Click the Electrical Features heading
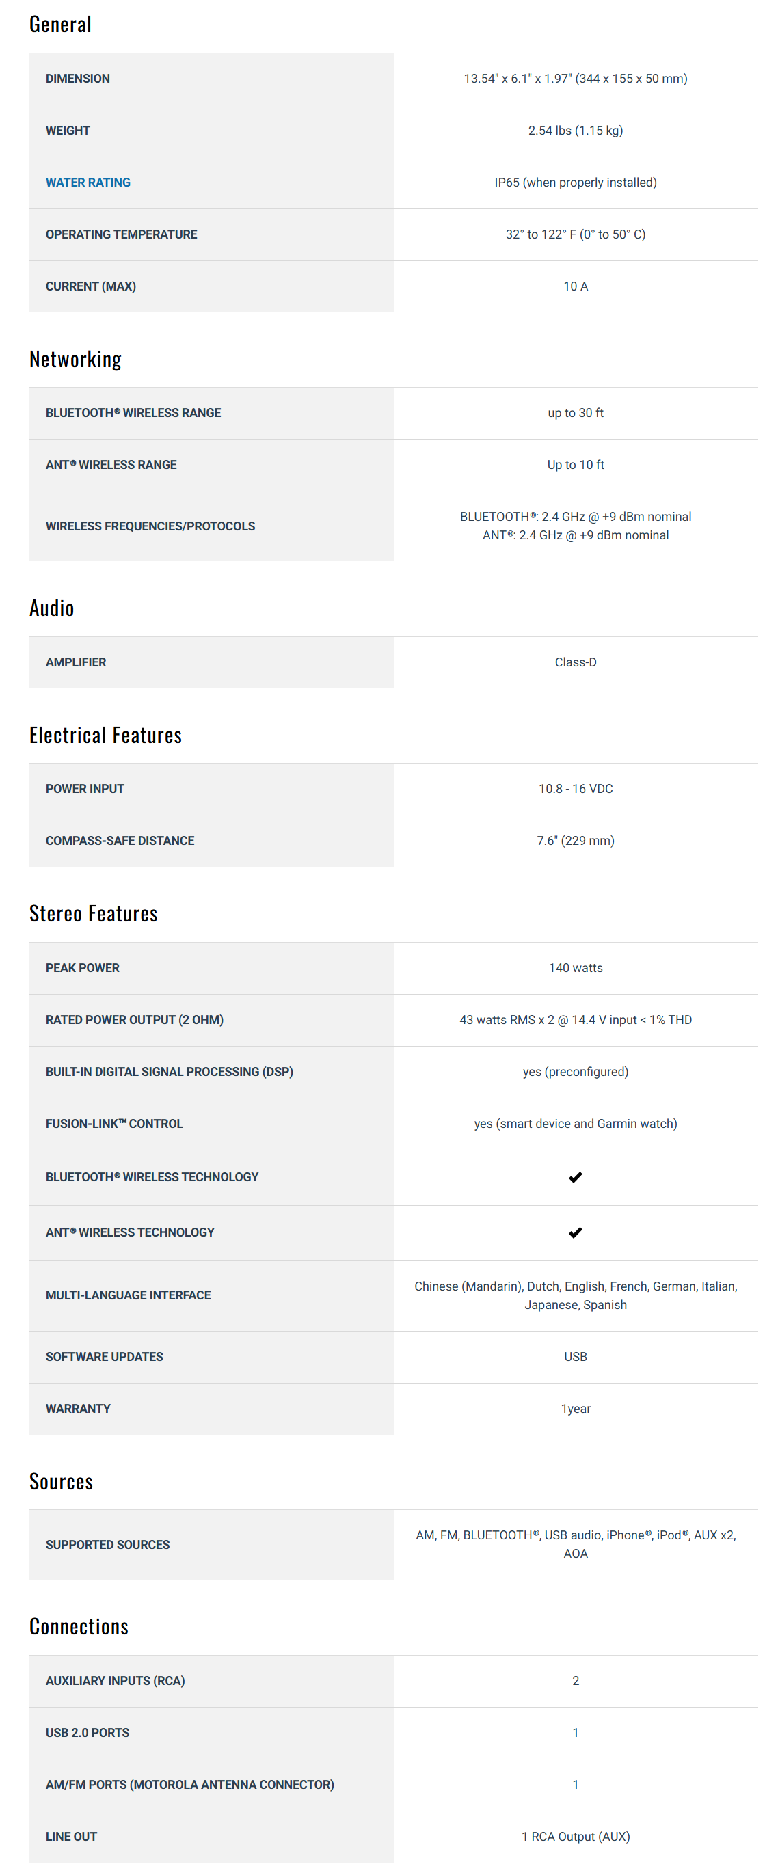The width and height of the screenshot is (765, 1875). tap(105, 735)
